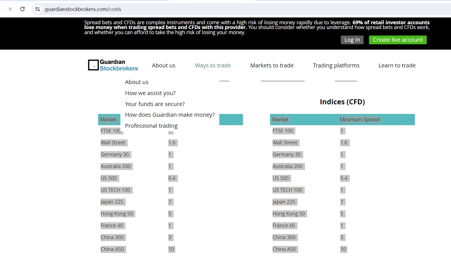Click the Guardian Stockbrokers logo

coord(113,65)
